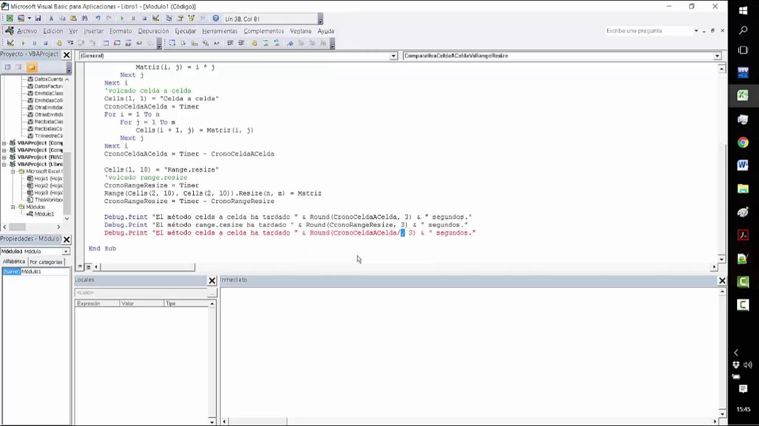Close the Proyecto - VBAProject panel
The width and height of the screenshot is (759, 426).
pos(66,54)
